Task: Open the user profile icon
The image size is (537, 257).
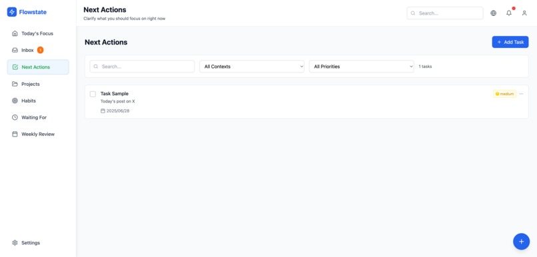Action: (524, 13)
